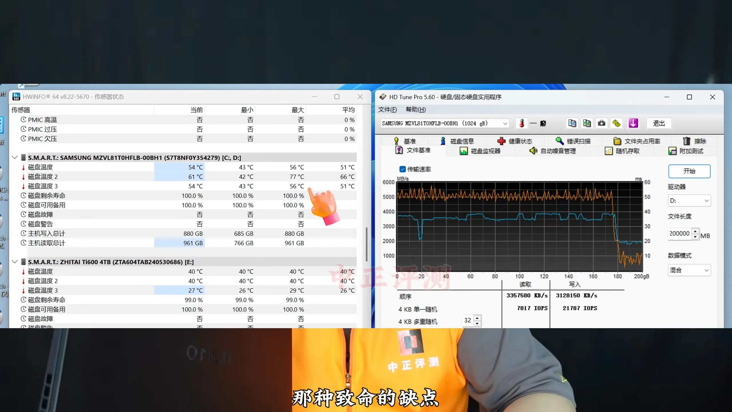
Task: Click the thermometer temperature icon in HD Tune
Action: click(x=522, y=123)
